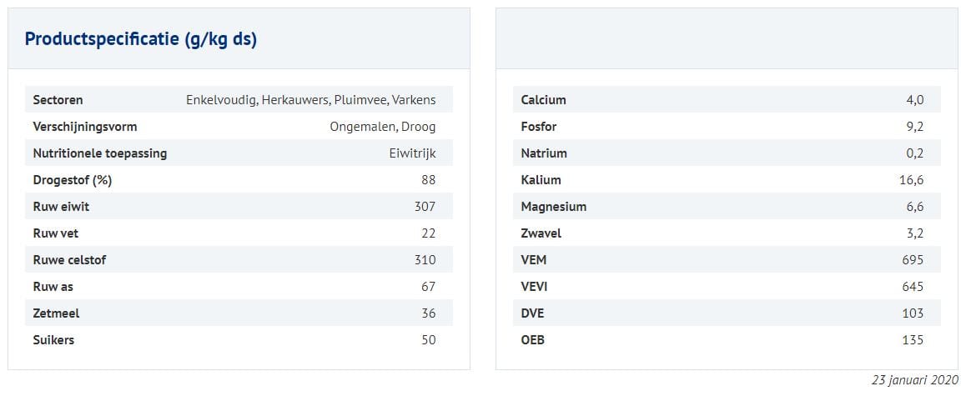971x396 pixels.
Task: Click the Calcium row label
Action: [x=543, y=100]
